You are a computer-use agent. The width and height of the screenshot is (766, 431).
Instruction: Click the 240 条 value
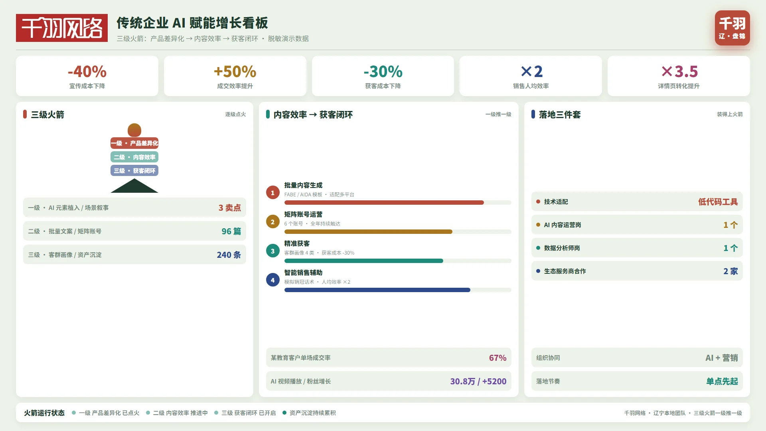(229, 255)
